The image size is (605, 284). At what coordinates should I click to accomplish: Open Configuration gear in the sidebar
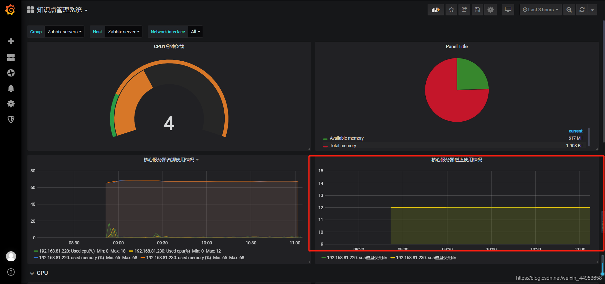pyautogui.click(x=11, y=104)
